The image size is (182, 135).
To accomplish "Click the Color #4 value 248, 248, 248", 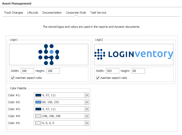I will click(x=51, y=116).
